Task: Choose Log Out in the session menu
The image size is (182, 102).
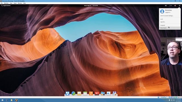Action: [x=170, y=22]
